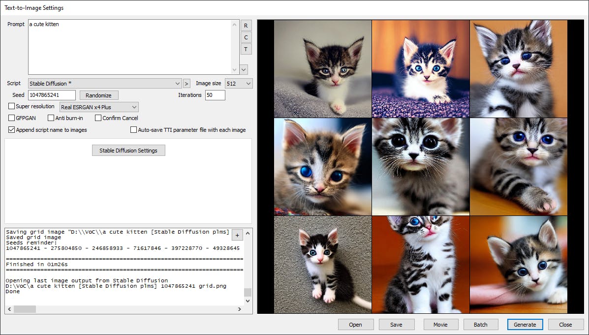This screenshot has height=335, width=589.
Task: Enable the Super resolution checkbox
Action: 12,106
